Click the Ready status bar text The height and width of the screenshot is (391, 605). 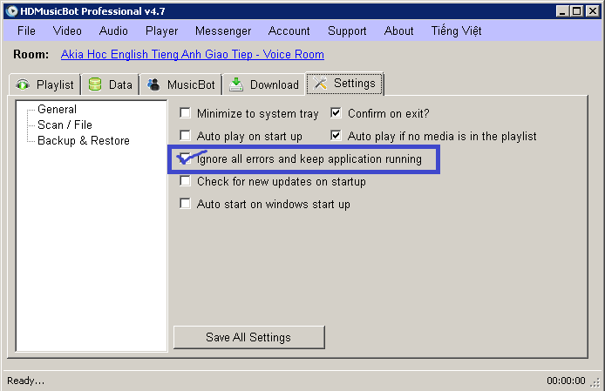[x=26, y=381]
